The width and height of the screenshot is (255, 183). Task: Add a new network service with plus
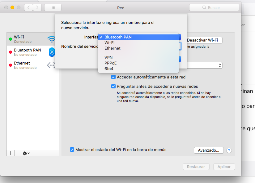11,153
